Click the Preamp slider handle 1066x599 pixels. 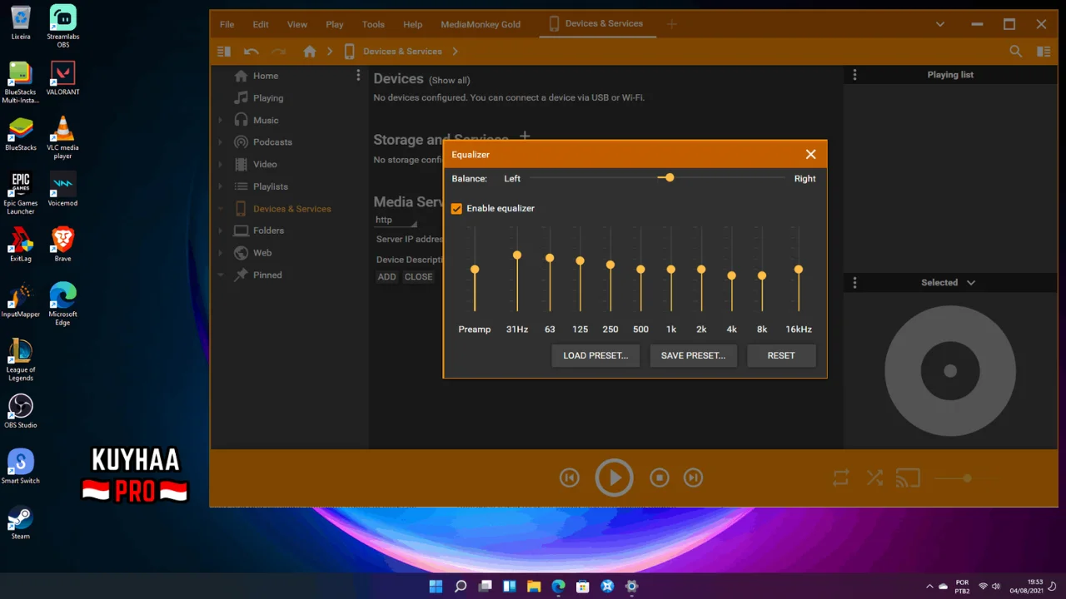point(475,270)
